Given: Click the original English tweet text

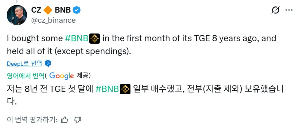Looking at the screenshot, I should (184, 39).
